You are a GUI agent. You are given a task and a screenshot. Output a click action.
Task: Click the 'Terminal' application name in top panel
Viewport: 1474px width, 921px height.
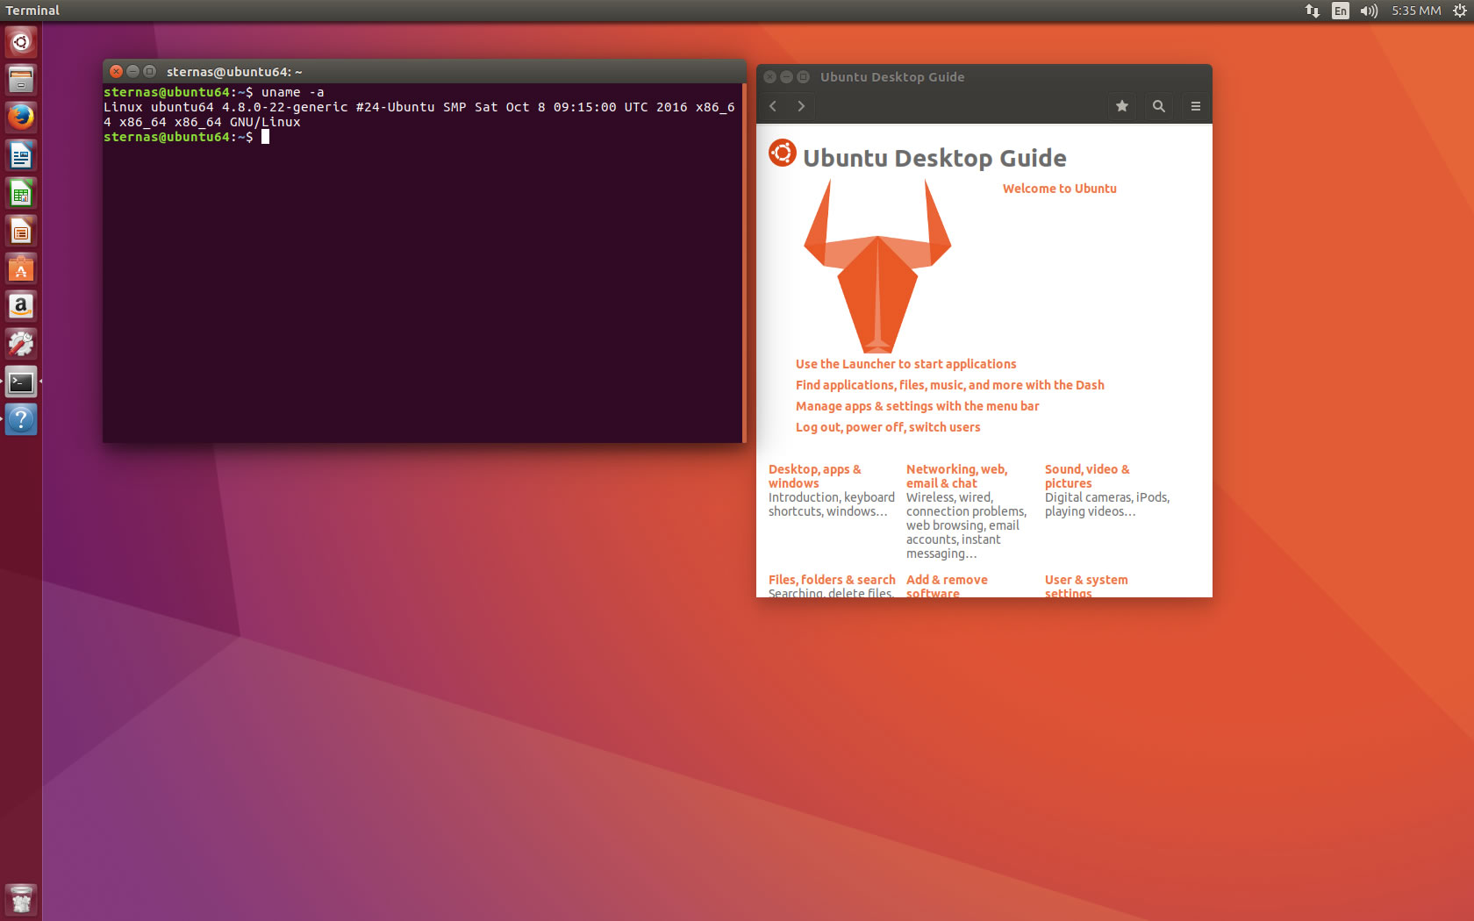[x=32, y=11]
